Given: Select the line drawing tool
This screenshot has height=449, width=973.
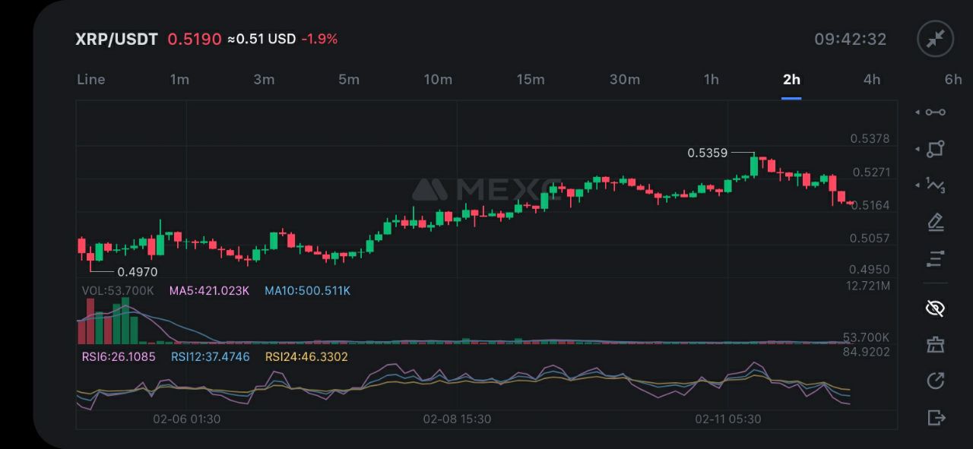Looking at the screenshot, I should (x=936, y=112).
